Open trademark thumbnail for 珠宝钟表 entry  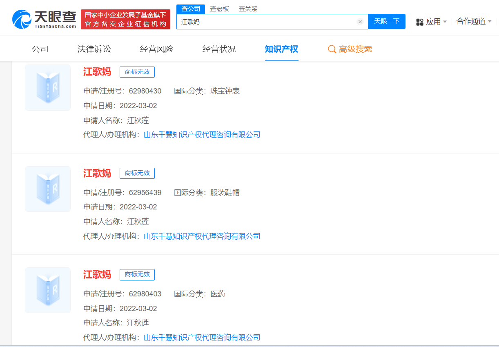(x=48, y=87)
